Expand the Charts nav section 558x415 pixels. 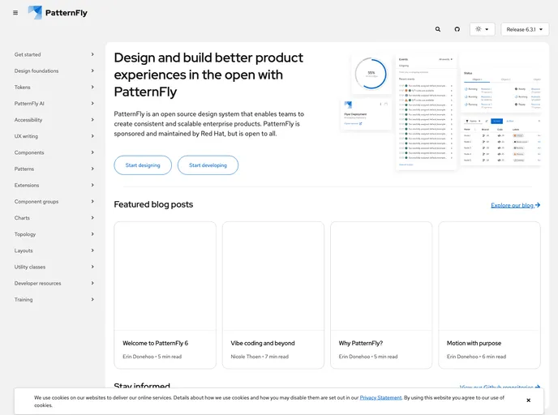click(54, 218)
